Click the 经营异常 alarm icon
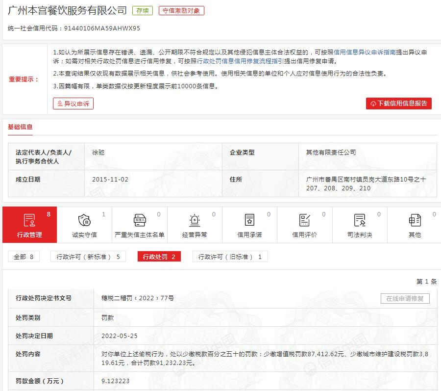The width and height of the screenshot is (441, 391). coord(195,220)
